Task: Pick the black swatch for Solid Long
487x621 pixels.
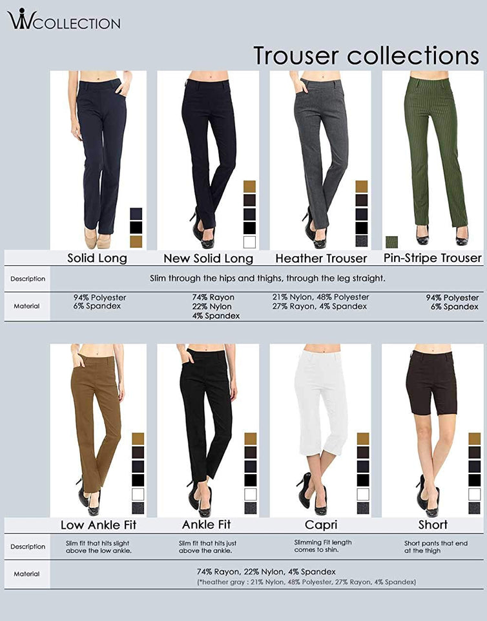Action: pyautogui.click(x=136, y=228)
